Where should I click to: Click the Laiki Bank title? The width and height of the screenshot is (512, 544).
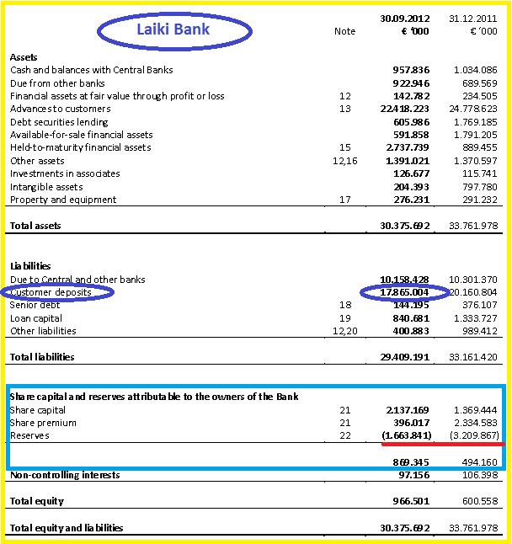(x=173, y=29)
